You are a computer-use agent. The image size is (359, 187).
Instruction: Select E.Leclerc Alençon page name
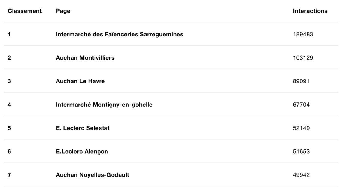tap(82, 152)
